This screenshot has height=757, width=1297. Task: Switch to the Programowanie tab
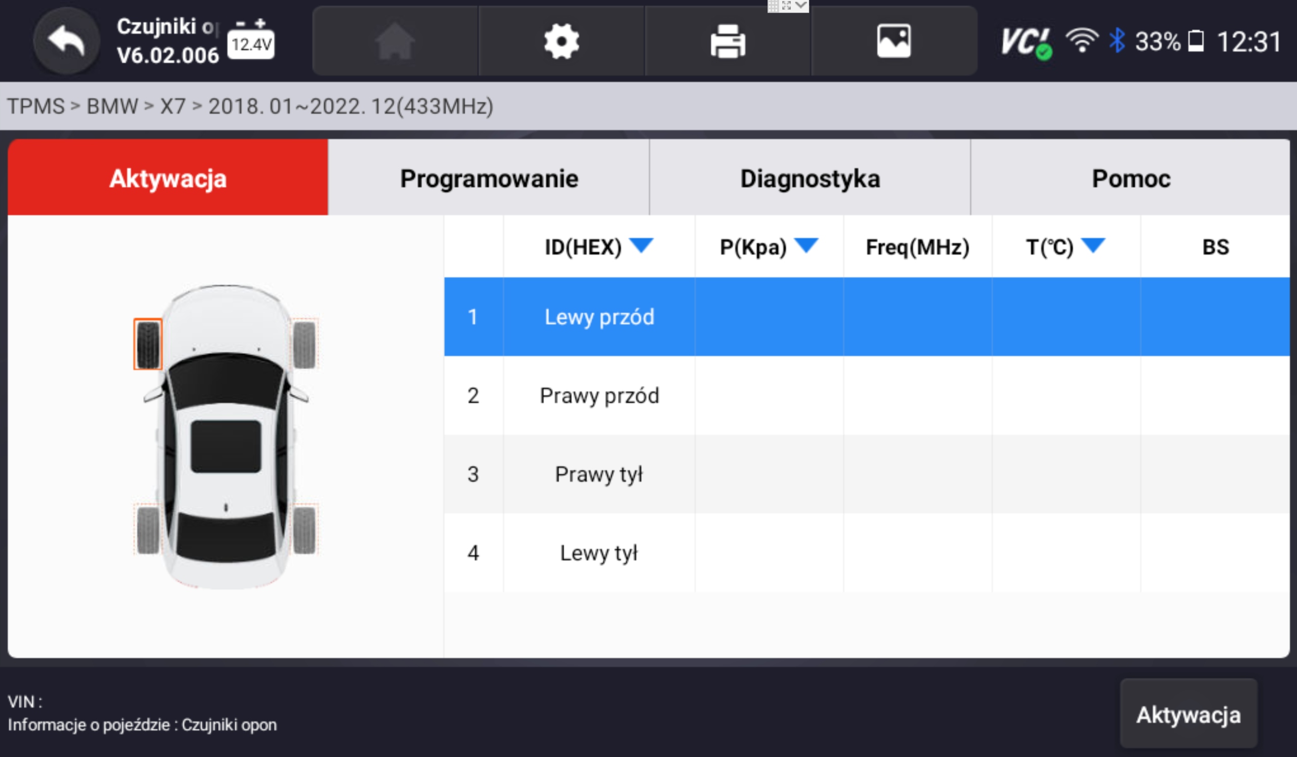[x=488, y=178]
